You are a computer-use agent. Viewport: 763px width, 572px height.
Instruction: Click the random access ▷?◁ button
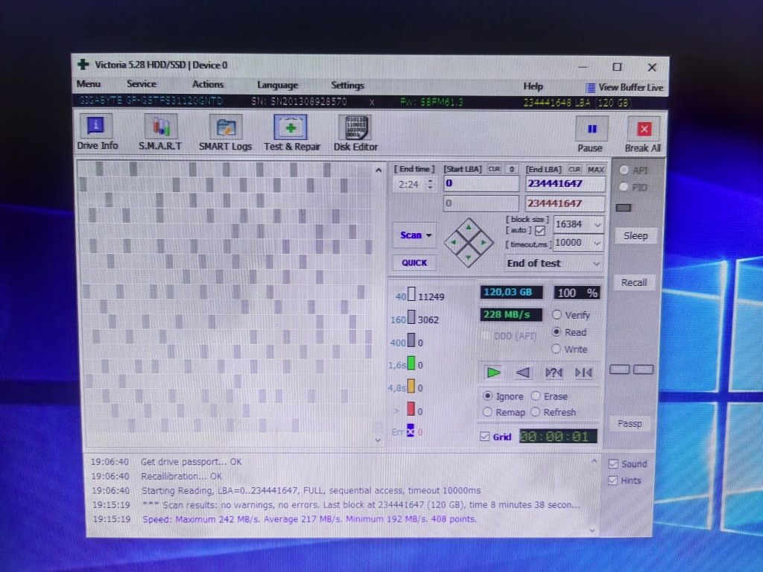click(x=554, y=373)
